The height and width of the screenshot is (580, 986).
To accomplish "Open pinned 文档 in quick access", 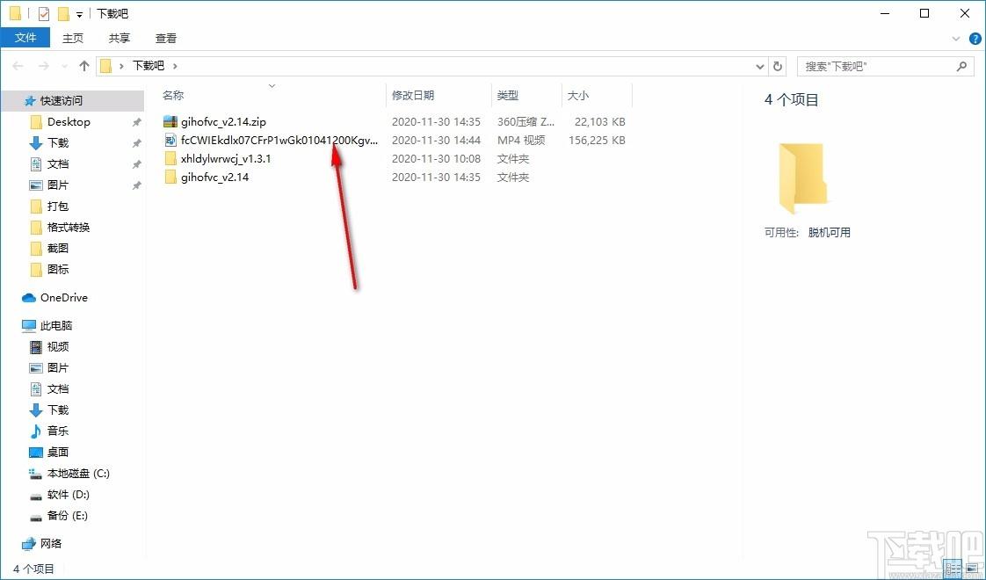I will [x=58, y=164].
